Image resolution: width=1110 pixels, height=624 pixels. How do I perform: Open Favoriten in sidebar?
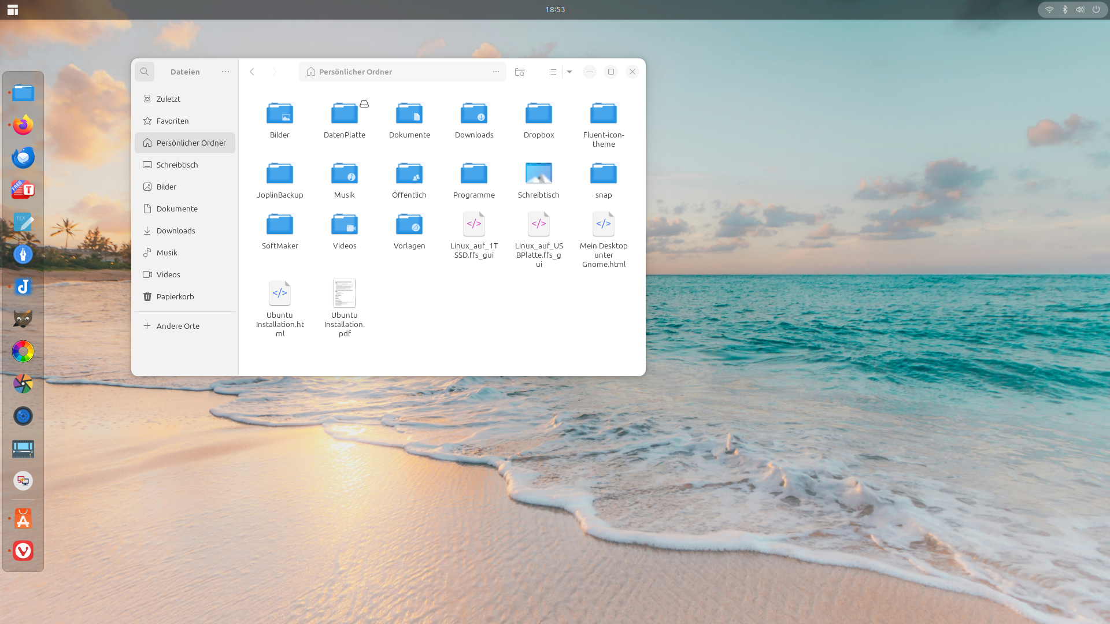coord(185,121)
